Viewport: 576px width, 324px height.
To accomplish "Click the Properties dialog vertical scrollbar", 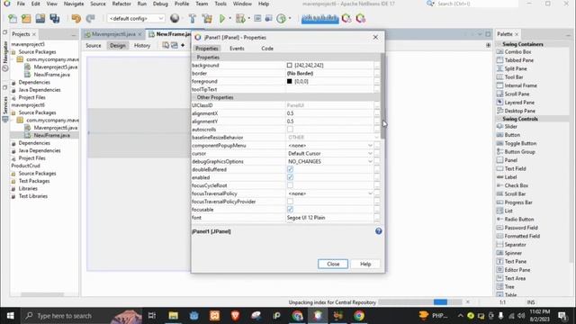I will point(382,96).
